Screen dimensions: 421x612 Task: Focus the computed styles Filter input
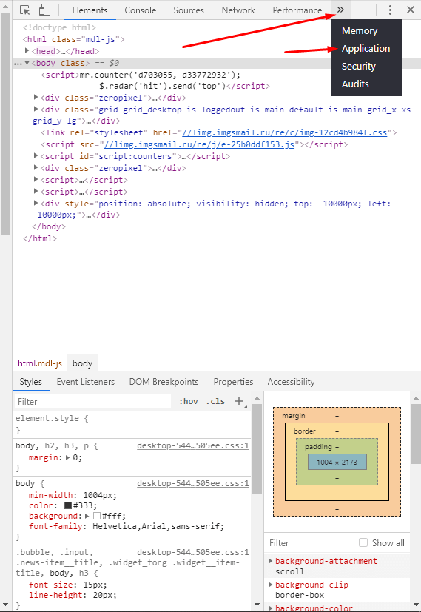[x=311, y=543]
